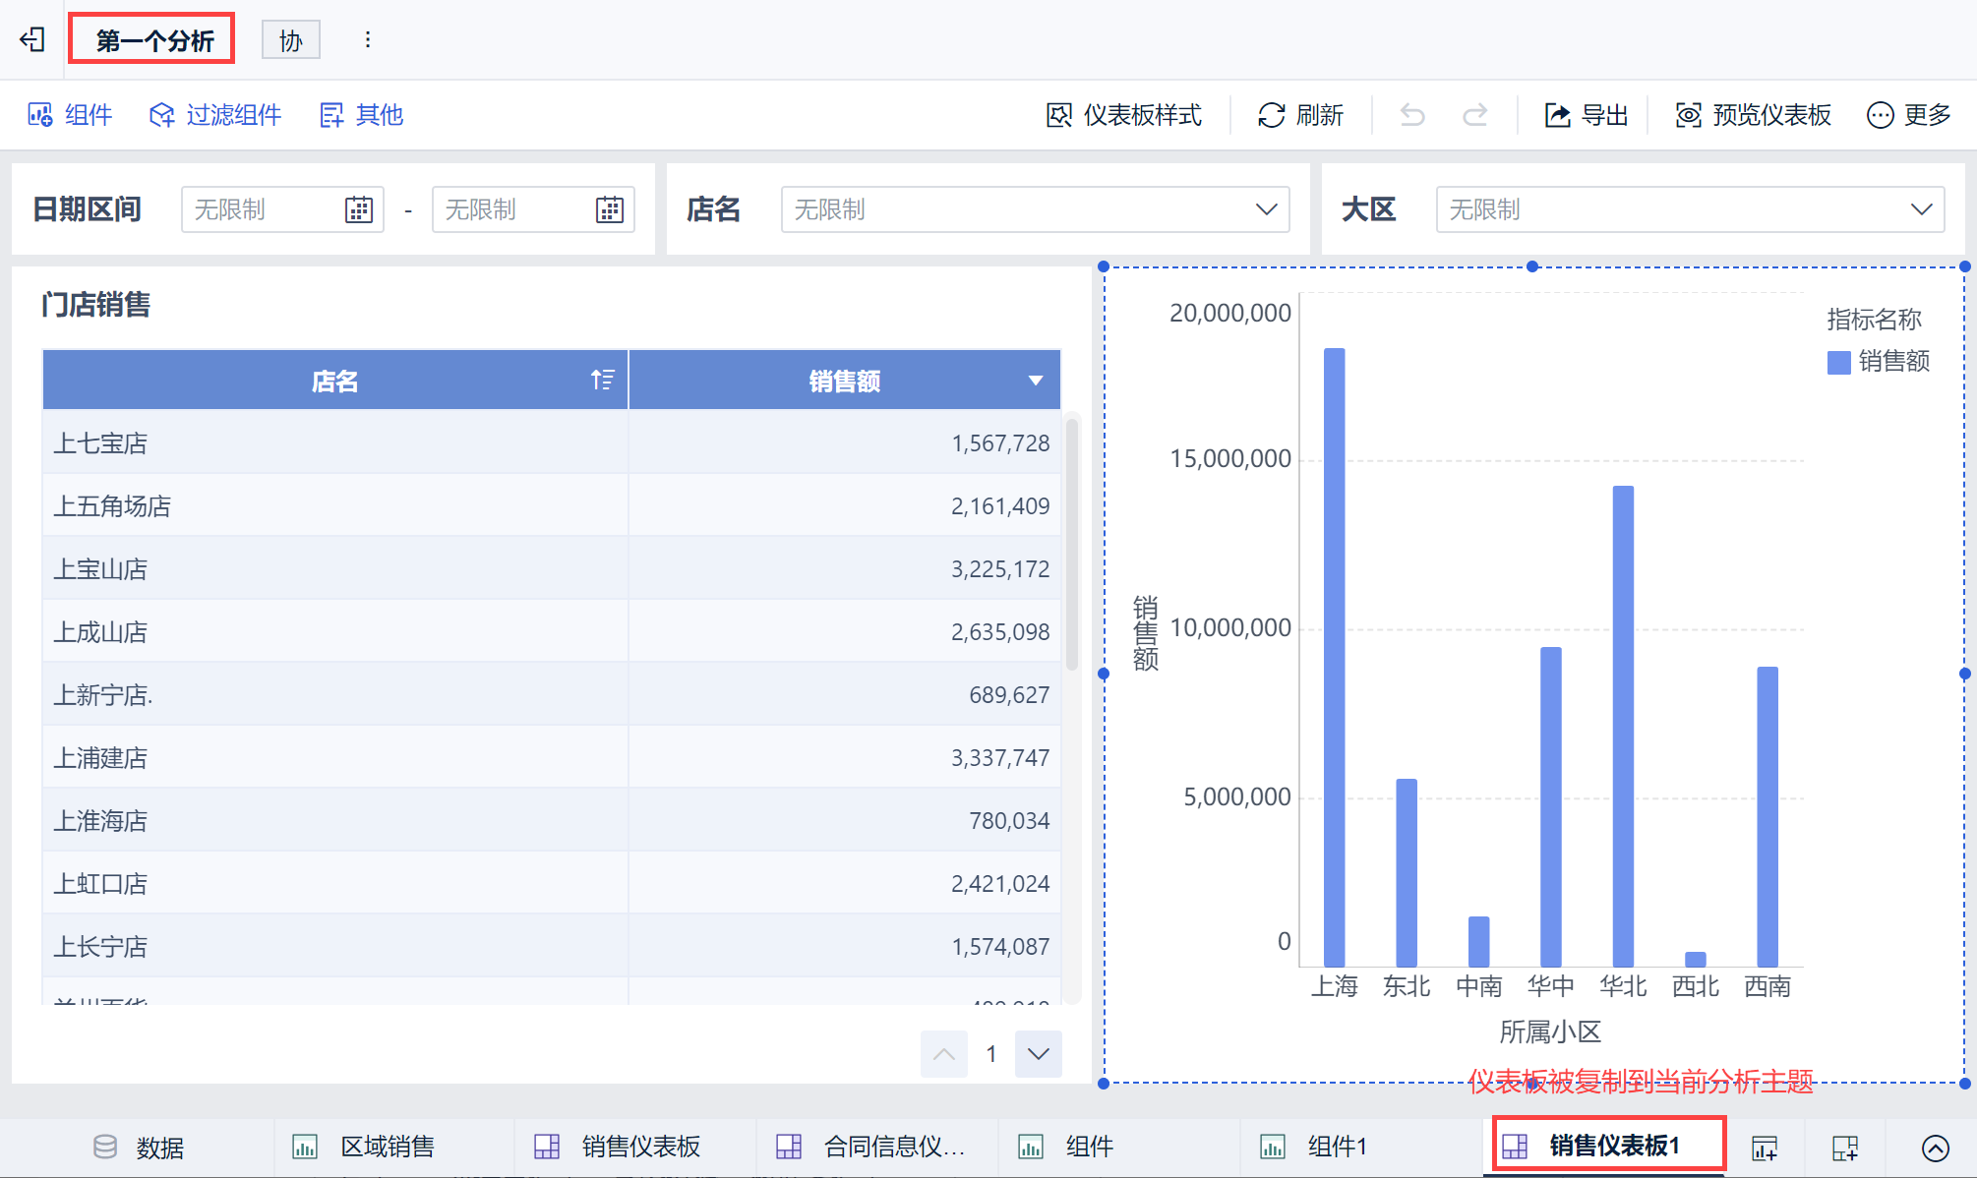Screen dimensions: 1977x1178
Task: Open the three-dot menu beside 协 button
Action: pos(368,39)
